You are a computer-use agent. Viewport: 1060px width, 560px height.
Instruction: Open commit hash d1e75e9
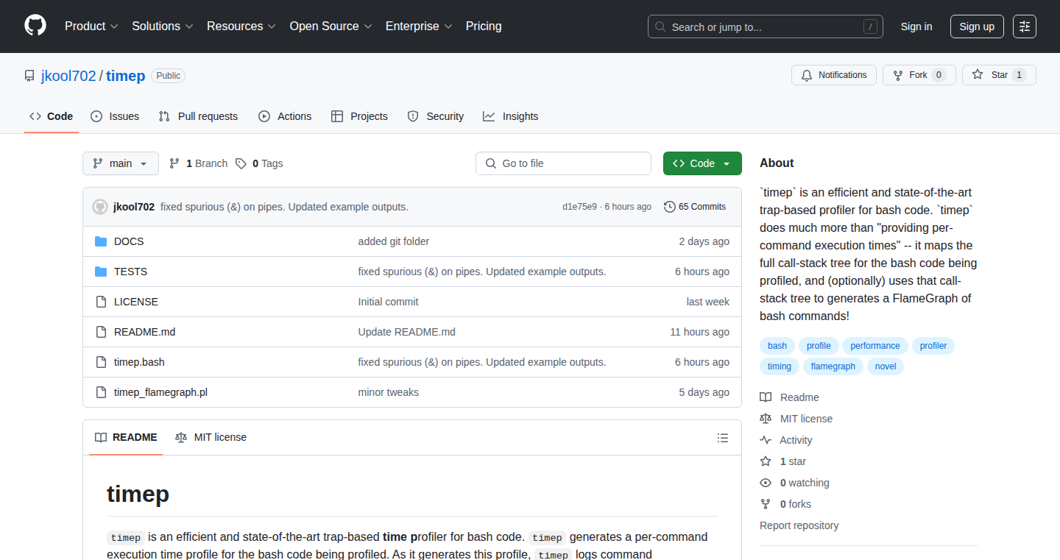pos(580,207)
